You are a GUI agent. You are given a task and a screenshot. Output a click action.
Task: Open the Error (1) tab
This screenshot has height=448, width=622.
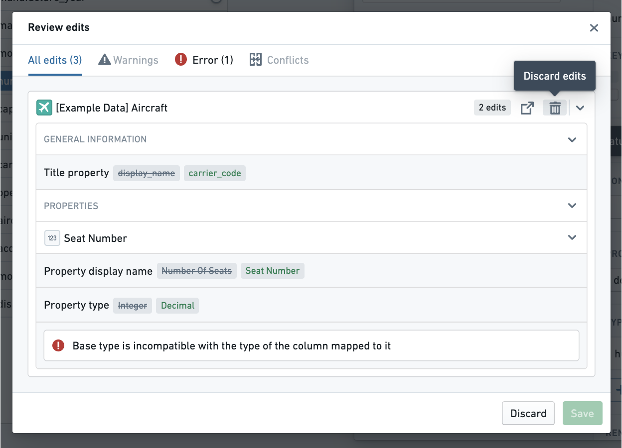[x=204, y=60]
